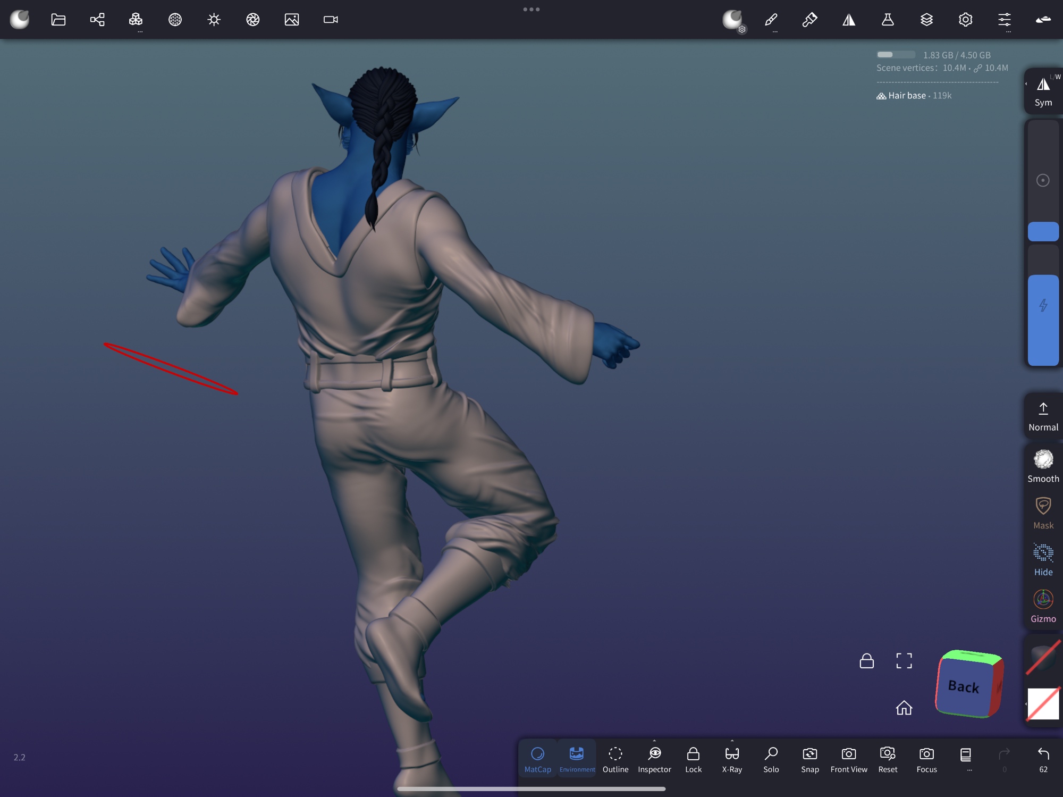Expand options above Inspector button
Viewport: 1063px width, 797px height.
pos(654,741)
